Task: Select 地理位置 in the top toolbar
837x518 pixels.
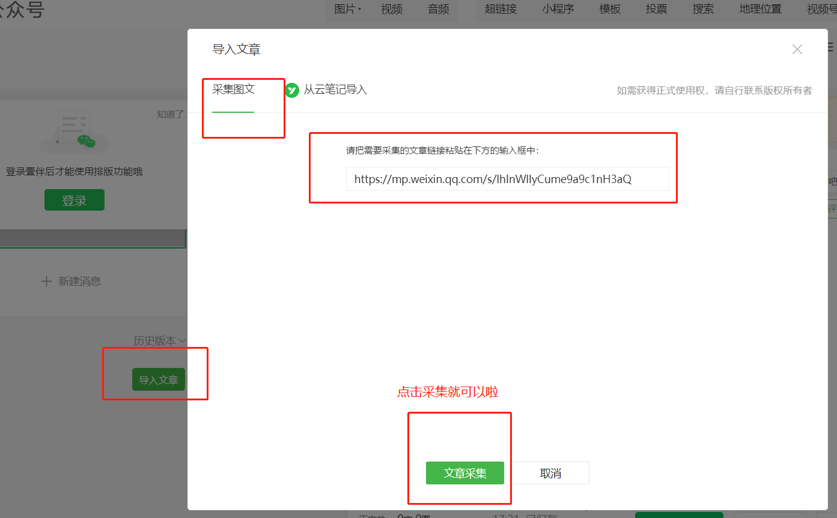Action: coord(761,9)
